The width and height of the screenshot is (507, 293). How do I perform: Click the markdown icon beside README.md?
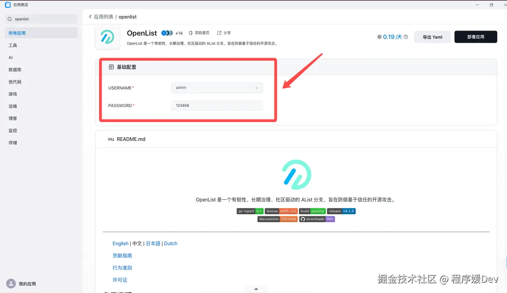click(x=111, y=139)
